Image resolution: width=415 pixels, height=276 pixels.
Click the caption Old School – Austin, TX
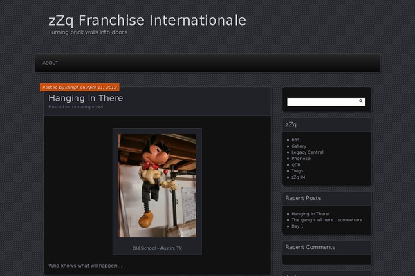coord(157,248)
